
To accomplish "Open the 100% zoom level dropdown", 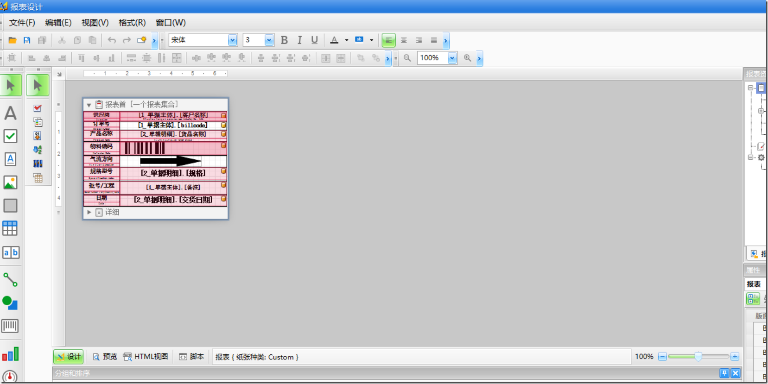I will coord(452,58).
